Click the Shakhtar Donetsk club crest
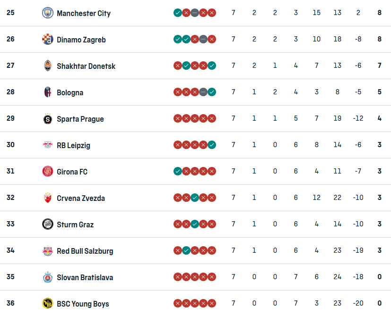The image size is (391, 316). pyautogui.click(x=47, y=66)
